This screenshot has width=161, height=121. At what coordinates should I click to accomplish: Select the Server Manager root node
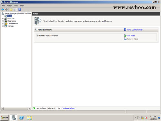pos(18,13)
